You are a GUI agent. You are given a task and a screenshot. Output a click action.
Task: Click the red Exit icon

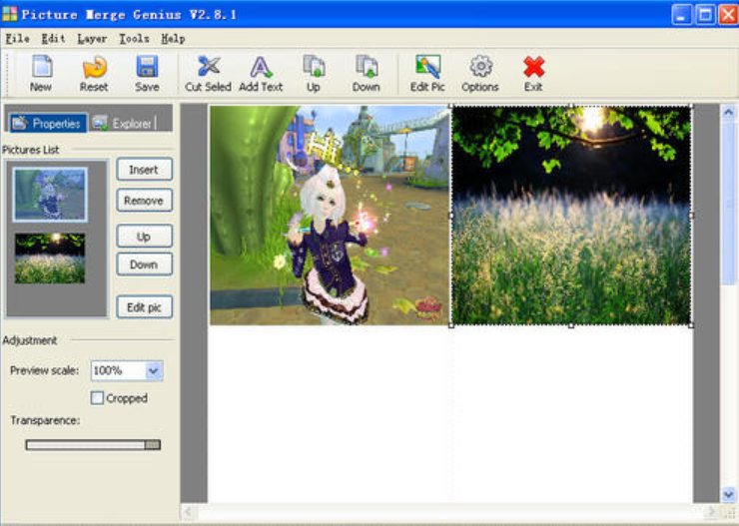coord(533,67)
